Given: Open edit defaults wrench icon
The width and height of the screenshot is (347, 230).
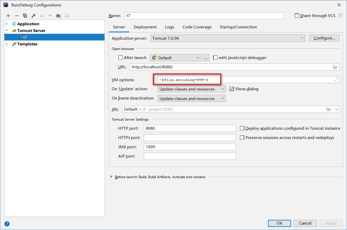Looking at the screenshot, I should click(x=33, y=16).
